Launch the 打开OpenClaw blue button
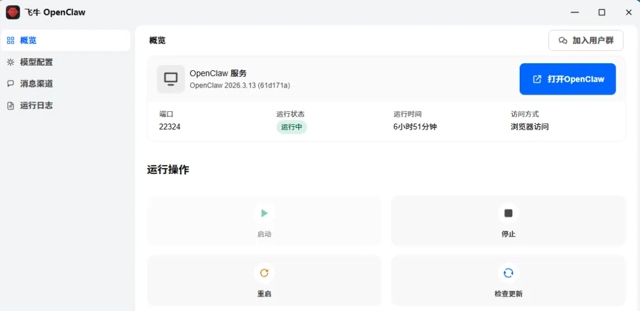The width and height of the screenshot is (640, 311). (567, 79)
